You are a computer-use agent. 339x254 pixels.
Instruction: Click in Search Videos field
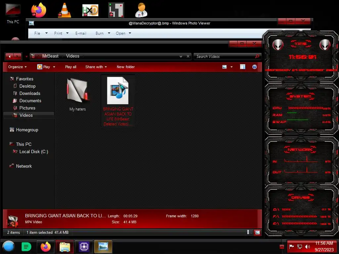(x=225, y=56)
